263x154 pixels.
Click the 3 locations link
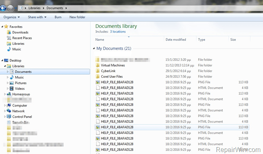point(118,31)
